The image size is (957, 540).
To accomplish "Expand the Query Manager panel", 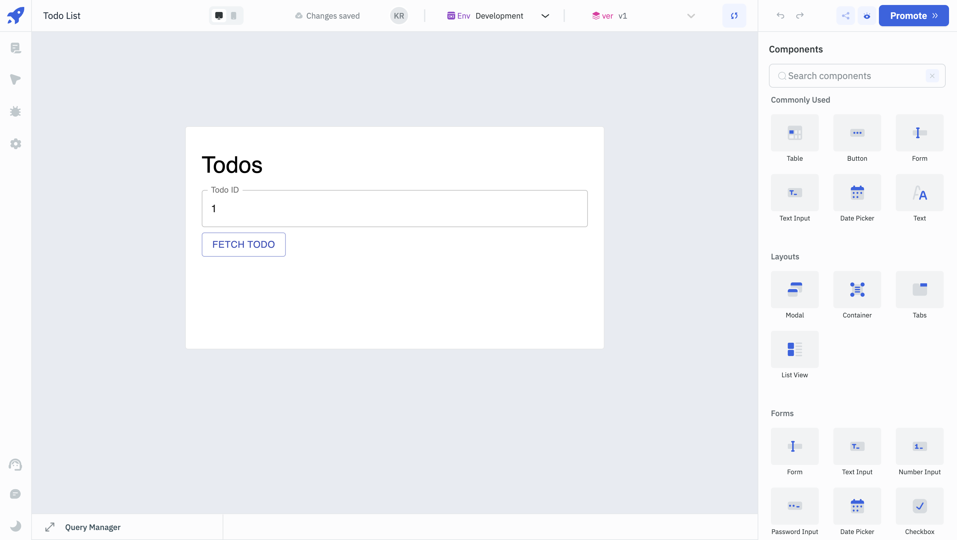I will tap(50, 527).
